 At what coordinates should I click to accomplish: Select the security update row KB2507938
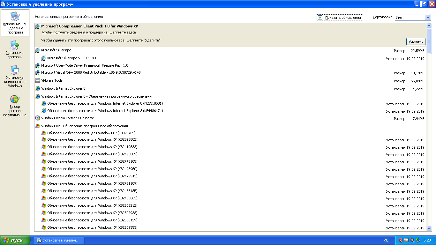pos(230,213)
